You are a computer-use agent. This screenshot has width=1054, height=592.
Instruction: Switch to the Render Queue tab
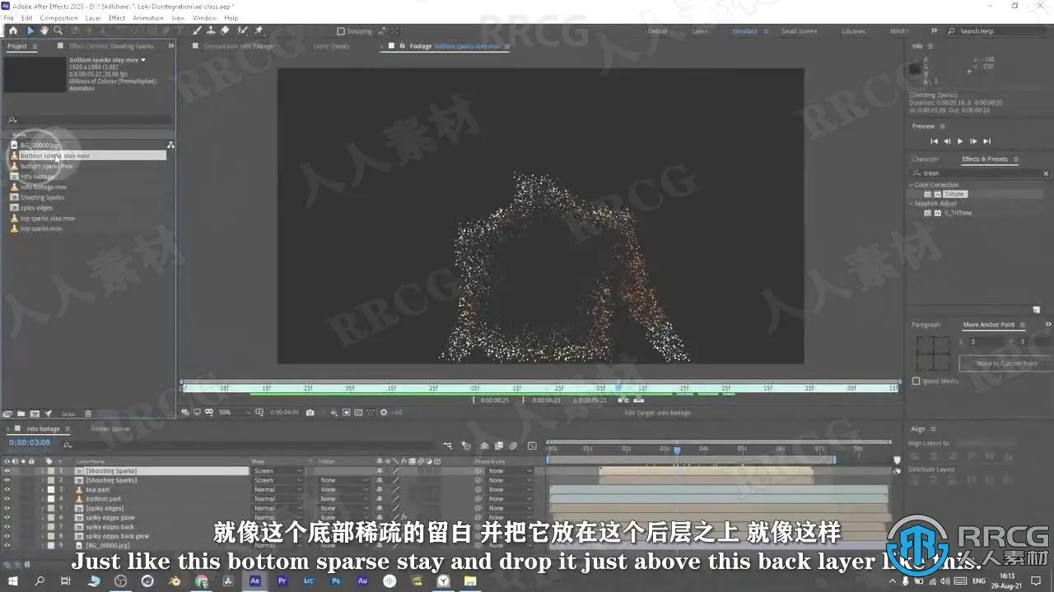110,428
